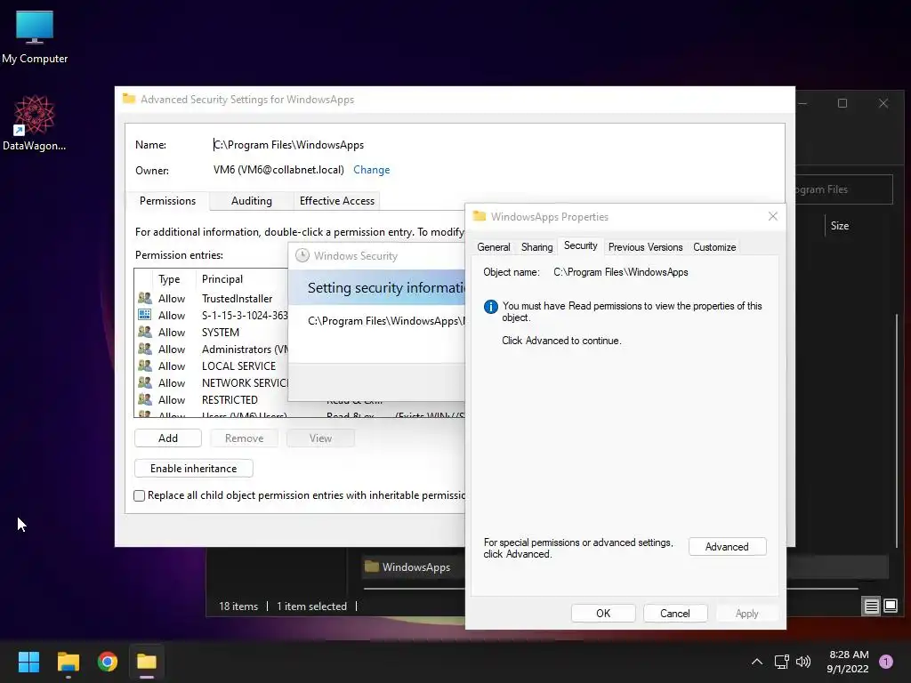Click the RESTRICTED entry user icon
The image size is (911, 683).
click(x=145, y=399)
